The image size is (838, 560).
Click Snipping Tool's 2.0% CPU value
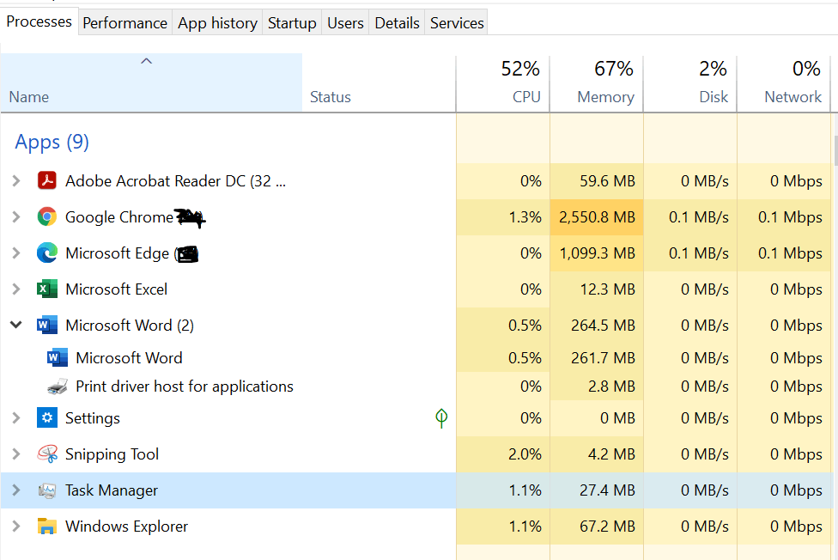pos(525,454)
